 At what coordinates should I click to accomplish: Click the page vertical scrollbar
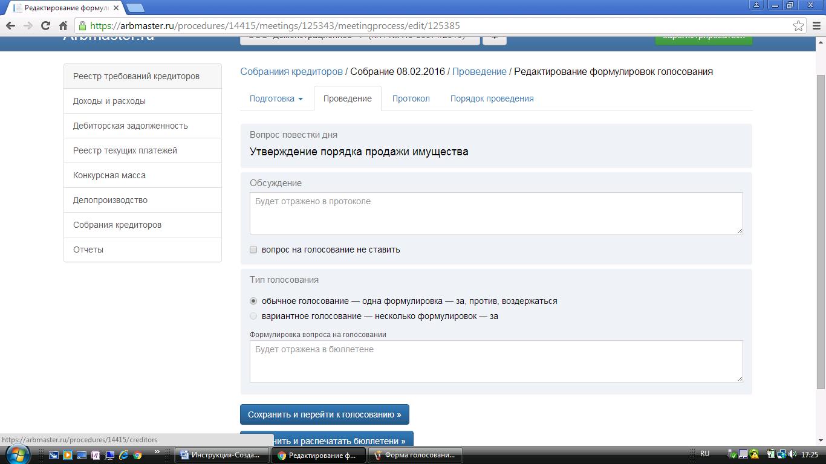pos(821,230)
